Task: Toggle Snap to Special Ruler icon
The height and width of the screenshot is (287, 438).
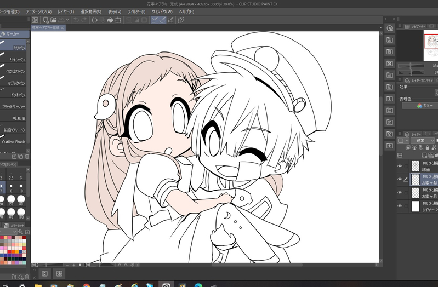Action: point(162,20)
